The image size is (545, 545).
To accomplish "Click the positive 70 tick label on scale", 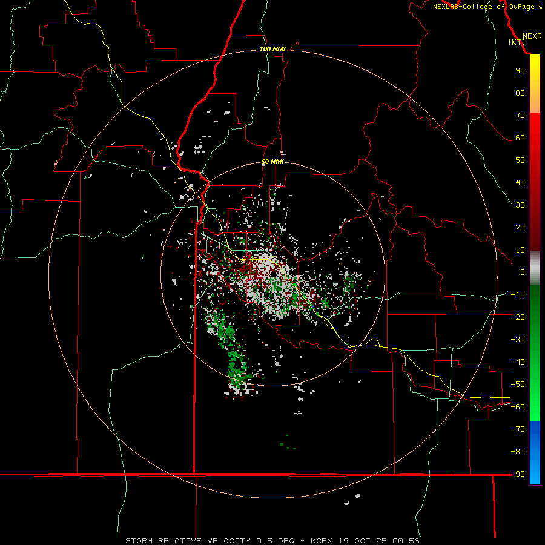I will coord(520,116).
